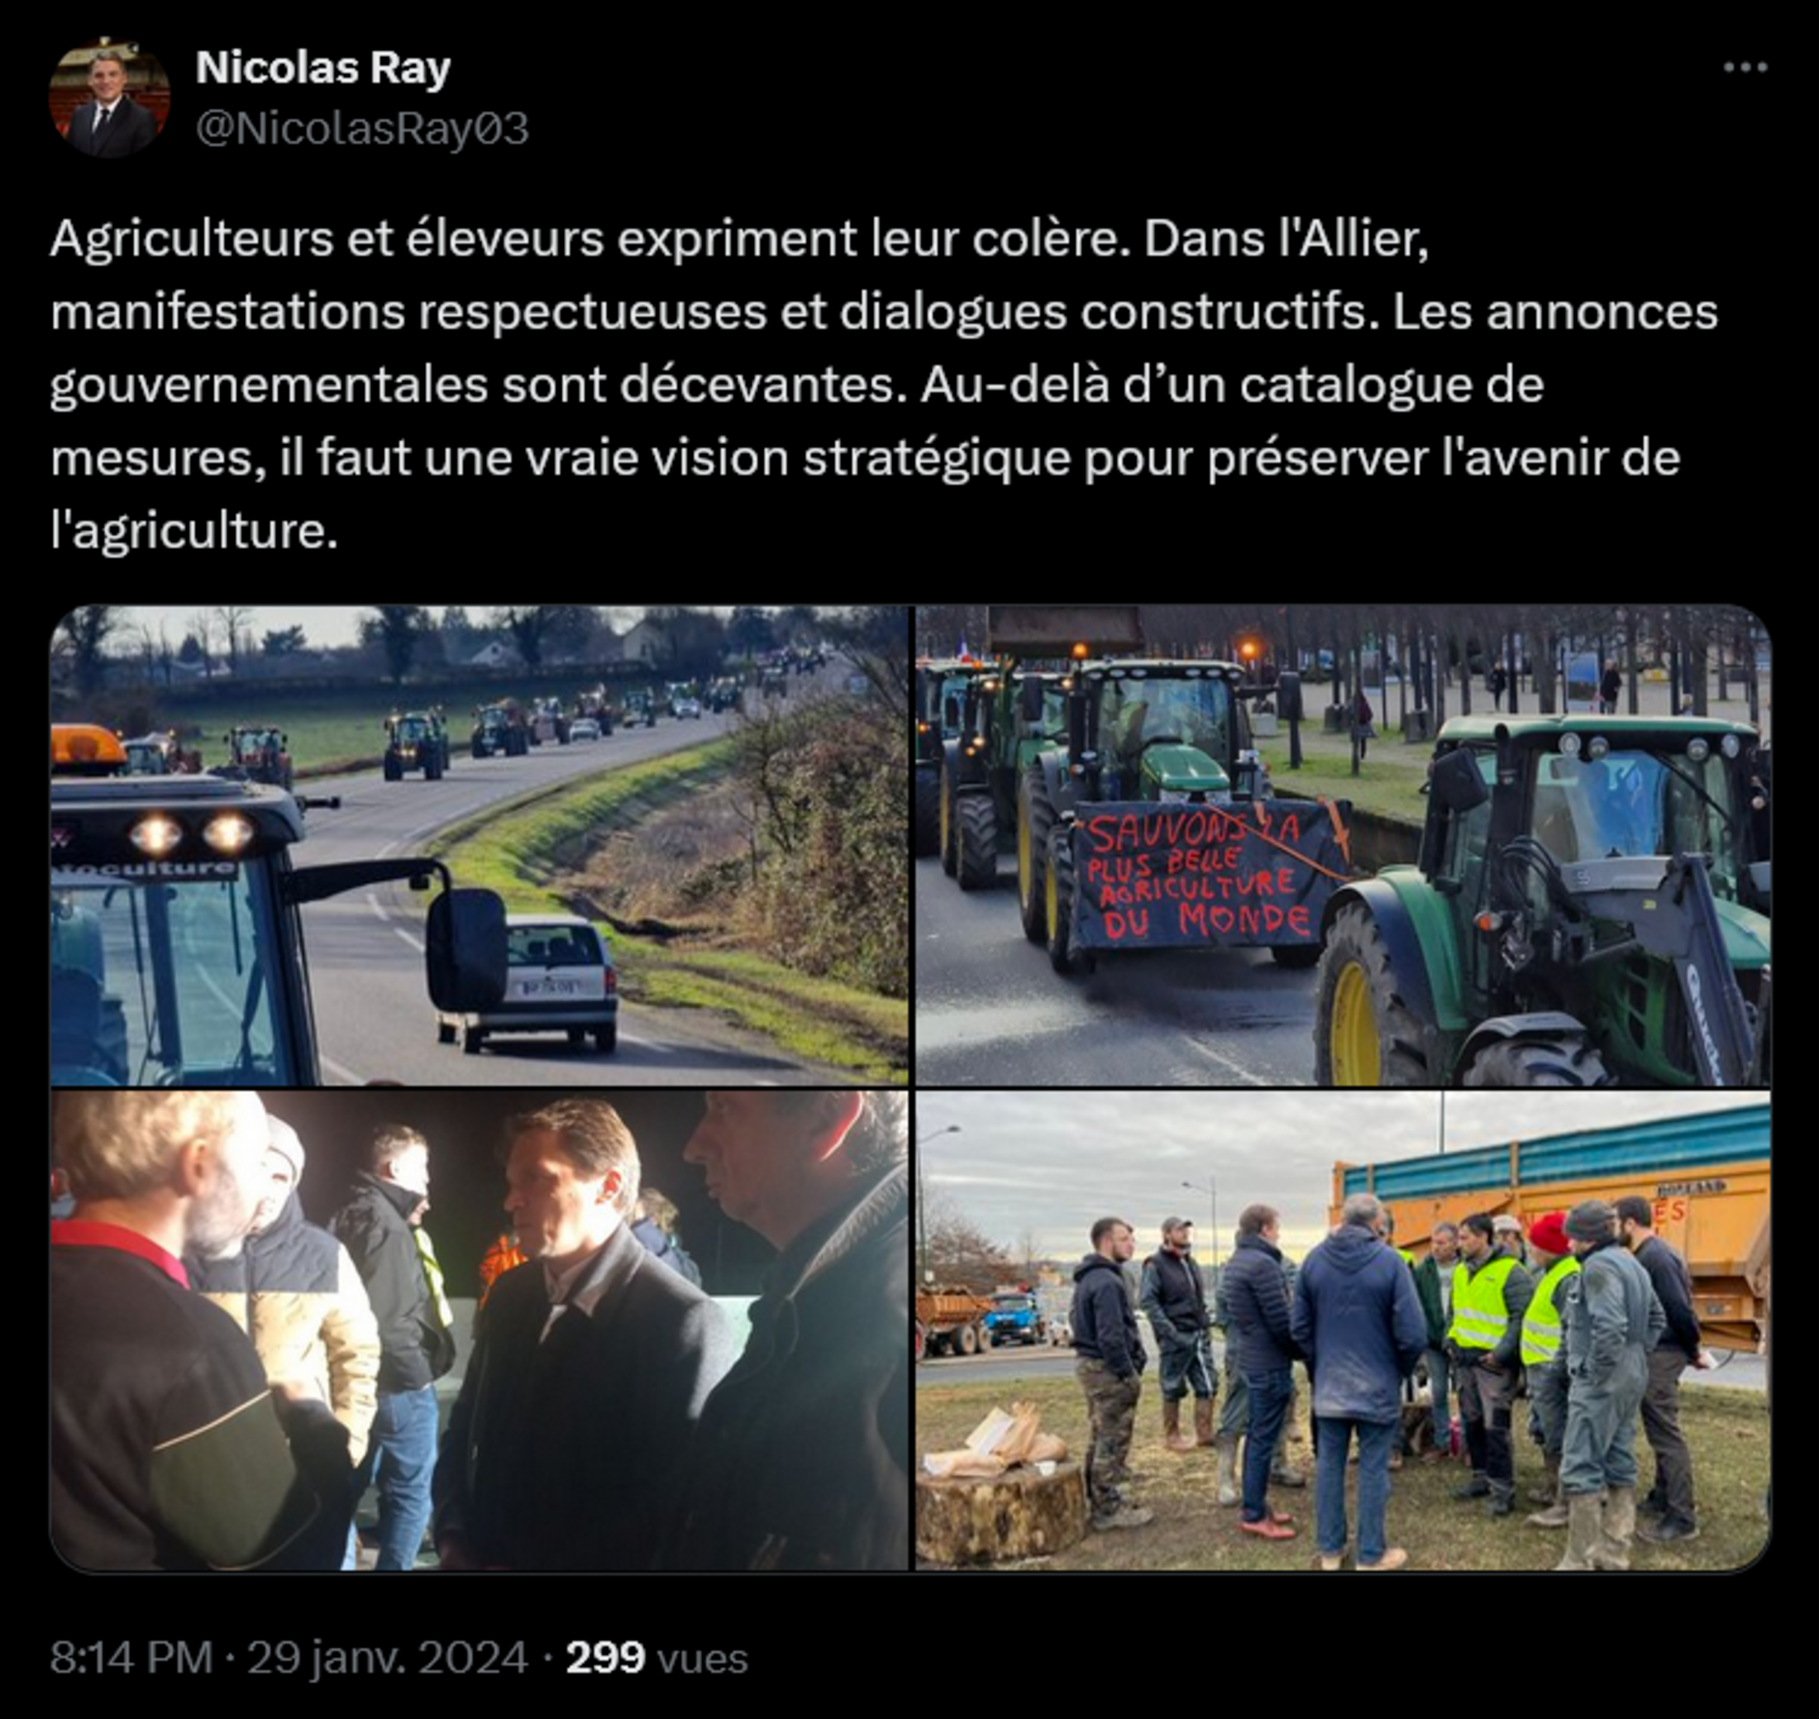
Task: Click the 8:14 PM timestamp
Action: [131, 1658]
